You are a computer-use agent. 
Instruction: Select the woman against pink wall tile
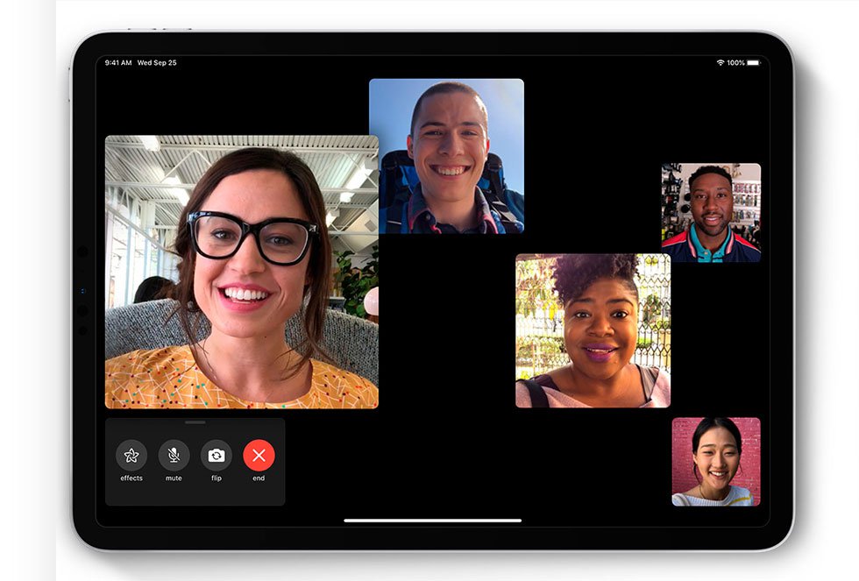click(716, 462)
